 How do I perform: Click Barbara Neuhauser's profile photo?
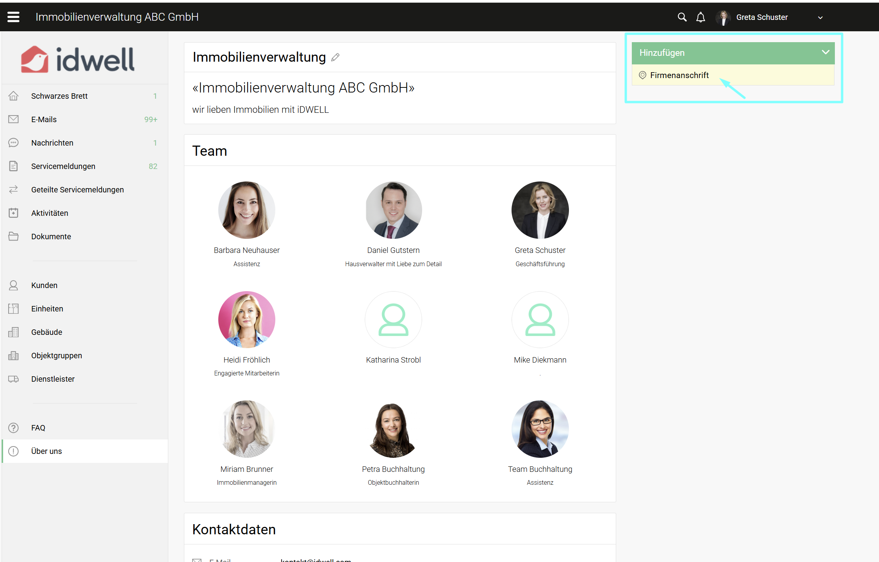click(x=246, y=210)
